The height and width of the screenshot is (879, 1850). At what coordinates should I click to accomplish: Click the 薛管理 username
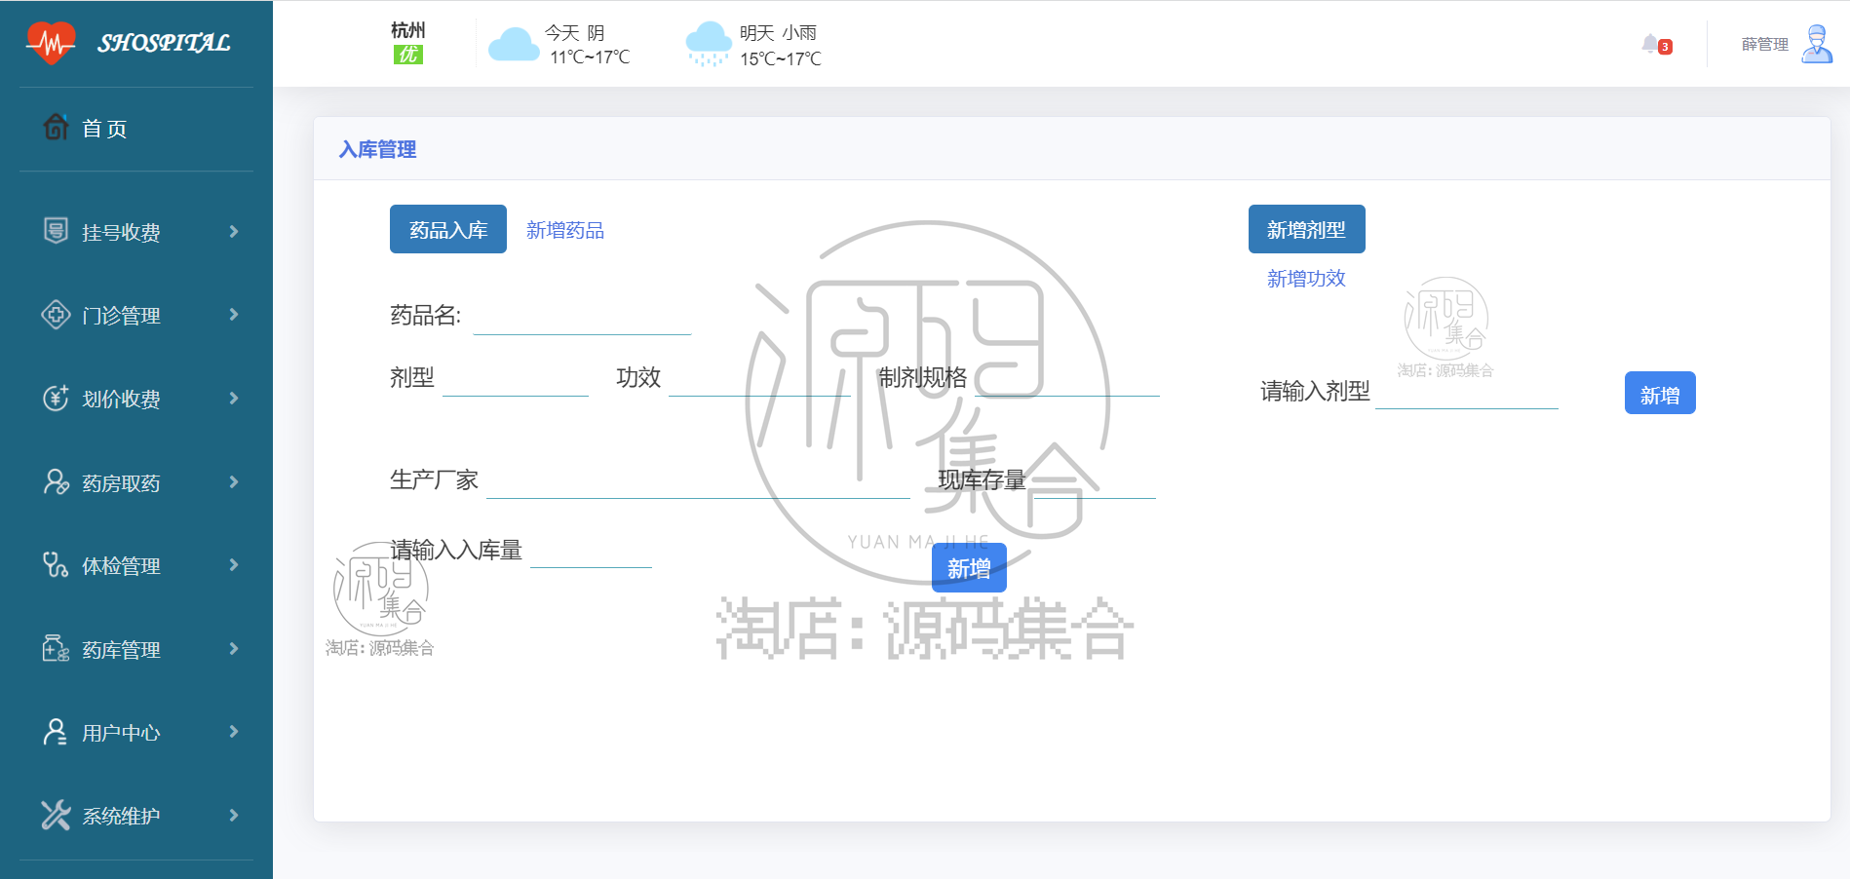(x=1765, y=45)
